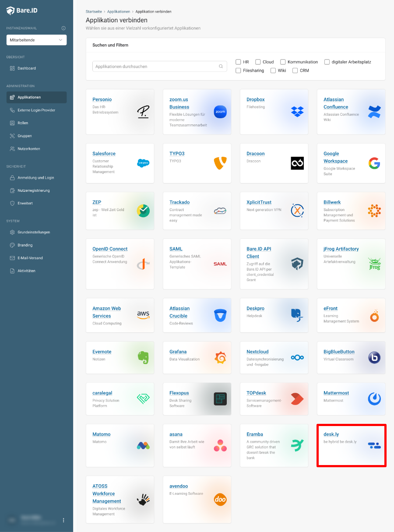The image size is (394, 532).
Task: Click the asana three-dots logo
Action: pos(220,445)
